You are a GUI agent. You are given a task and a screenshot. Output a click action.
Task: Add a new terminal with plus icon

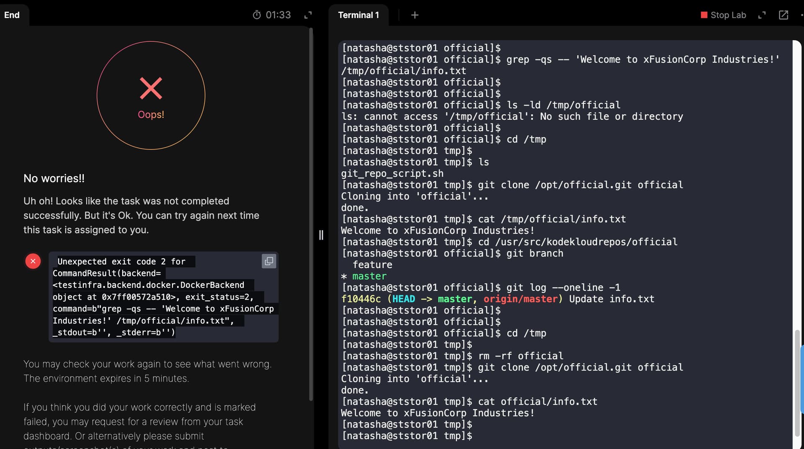pos(415,15)
